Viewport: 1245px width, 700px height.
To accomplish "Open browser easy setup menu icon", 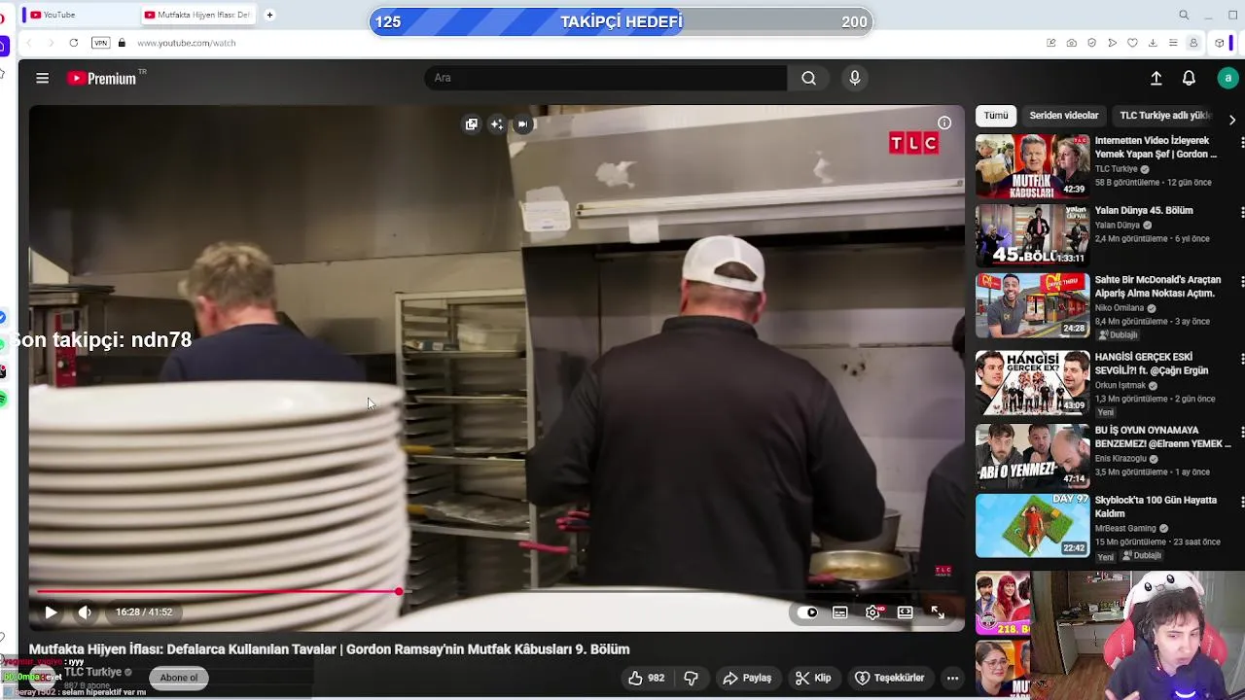I will pyautogui.click(x=1173, y=43).
